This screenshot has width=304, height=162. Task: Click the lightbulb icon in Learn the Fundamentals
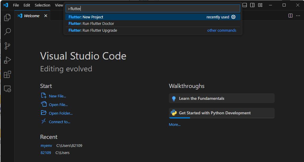coord(174,99)
